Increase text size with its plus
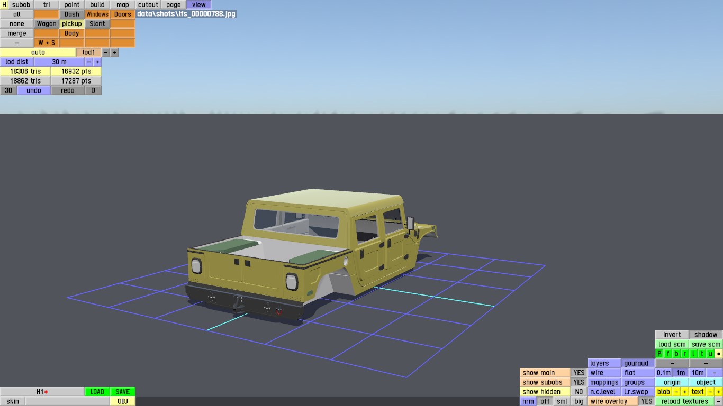 click(x=719, y=392)
